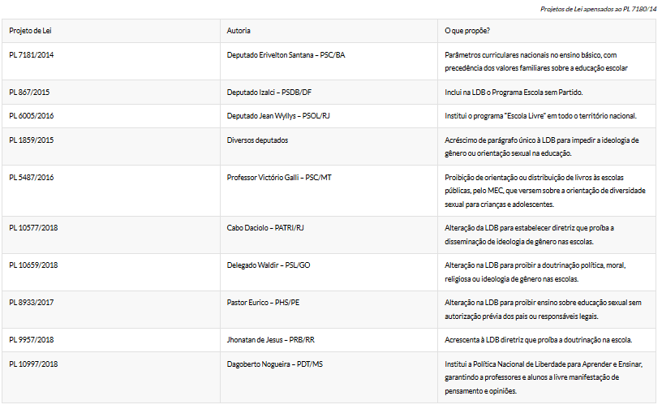The width and height of the screenshot is (662, 409).
Task: Select author Deputado Jean Wyllys – PSOL/RJ
Action: 278,116
